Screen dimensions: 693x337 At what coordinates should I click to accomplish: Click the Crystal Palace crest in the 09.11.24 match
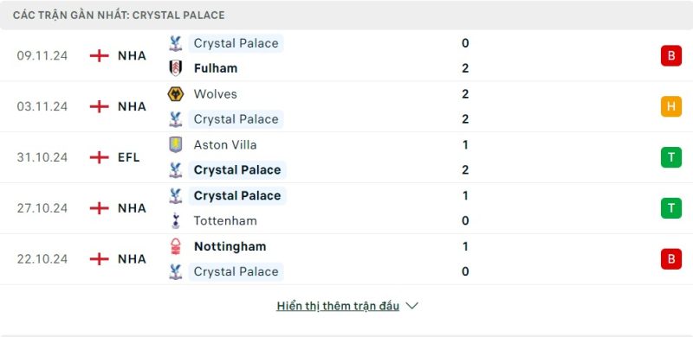[x=176, y=43]
